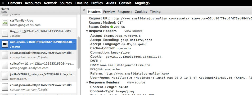Open the Timeline tab

coord(82,3)
